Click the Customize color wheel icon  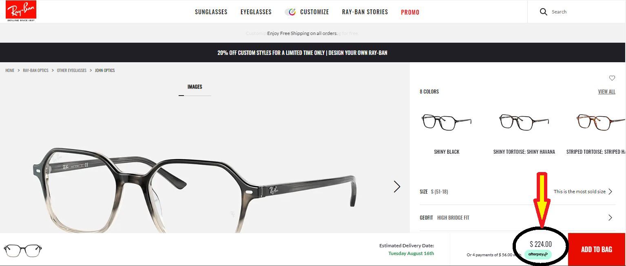[291, 12]
